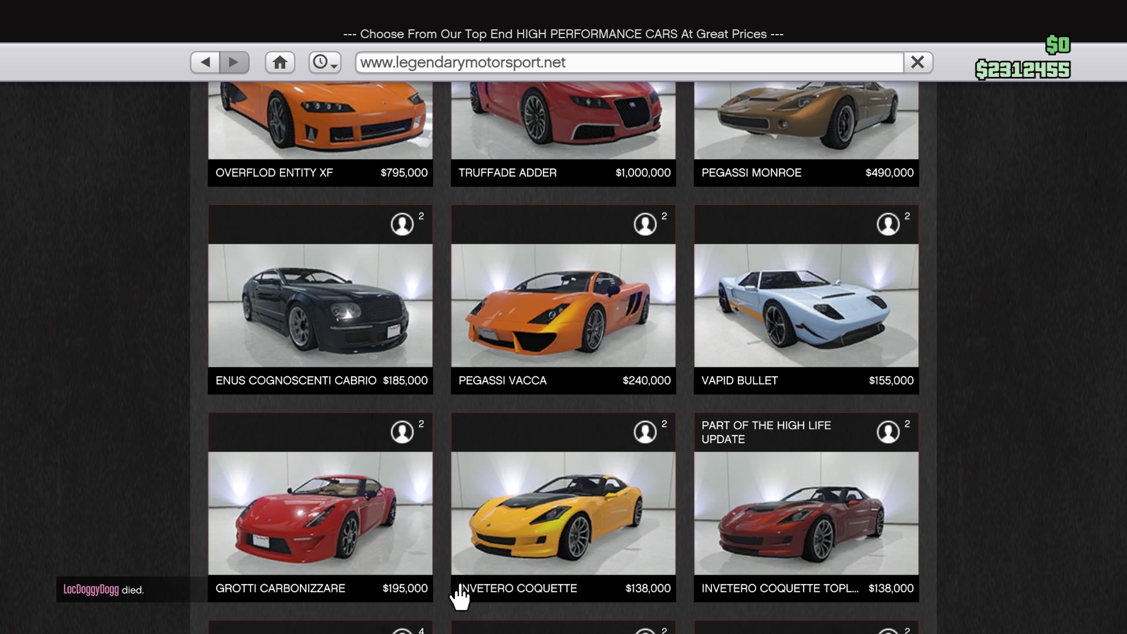This screenshot has width=1127, height=634.
Task: Select the yellow Invetero Coquette car image
Action: click(x=563, y=513)
